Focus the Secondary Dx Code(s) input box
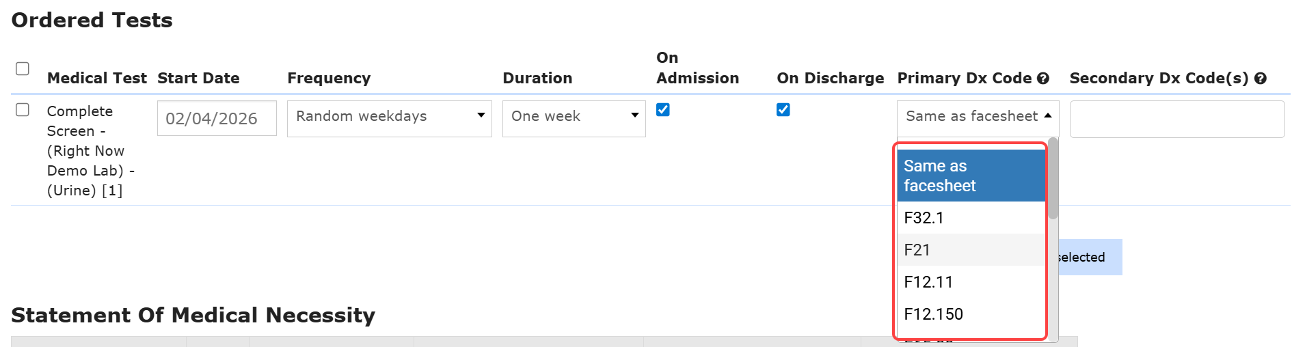 [x=1176, y=119]
